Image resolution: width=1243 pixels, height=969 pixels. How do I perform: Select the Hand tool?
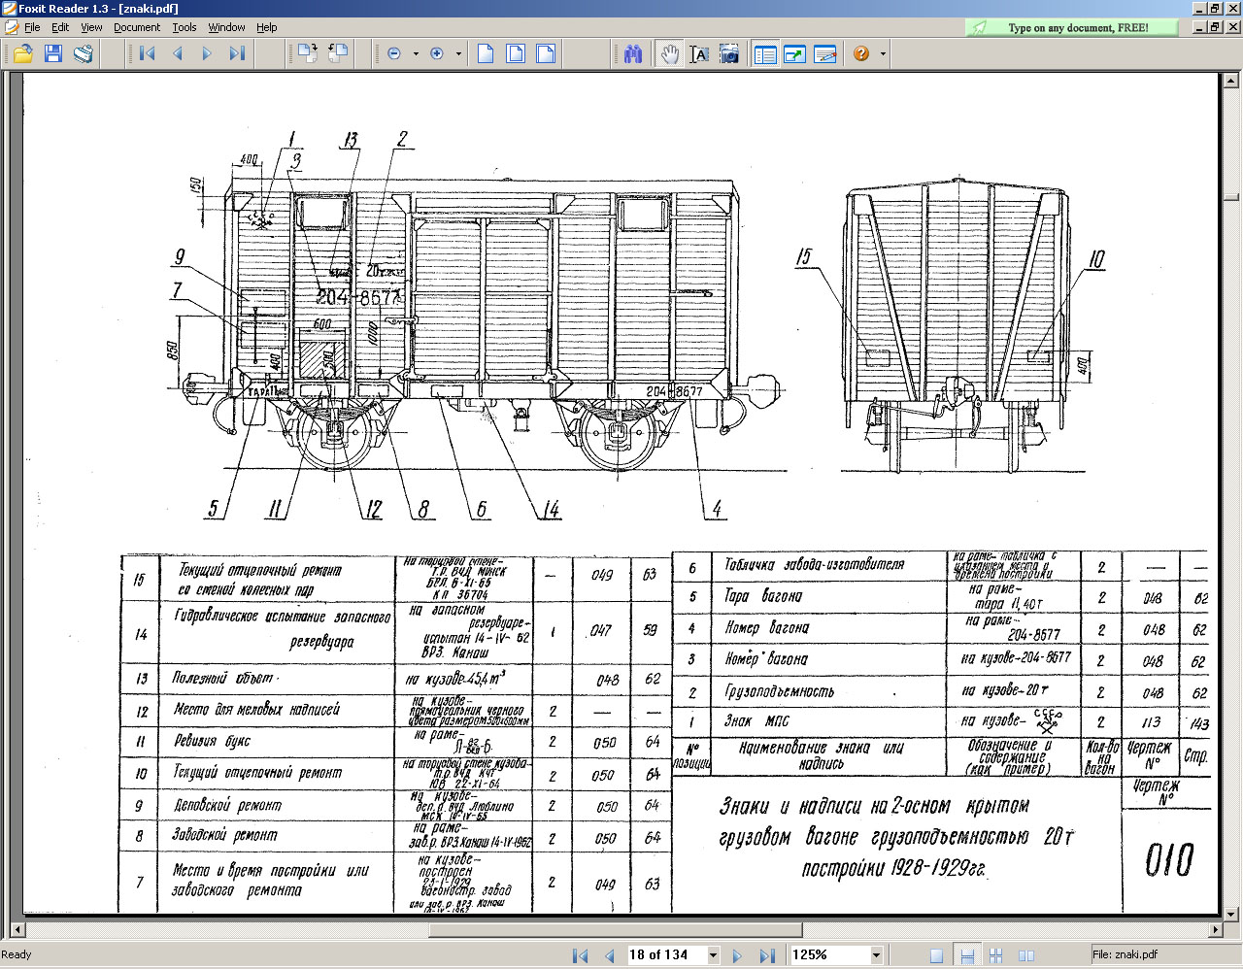pos(669,54)
